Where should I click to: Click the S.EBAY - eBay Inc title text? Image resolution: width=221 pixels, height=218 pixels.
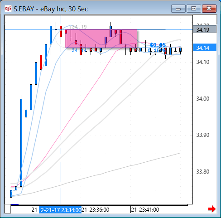(51, 9)
